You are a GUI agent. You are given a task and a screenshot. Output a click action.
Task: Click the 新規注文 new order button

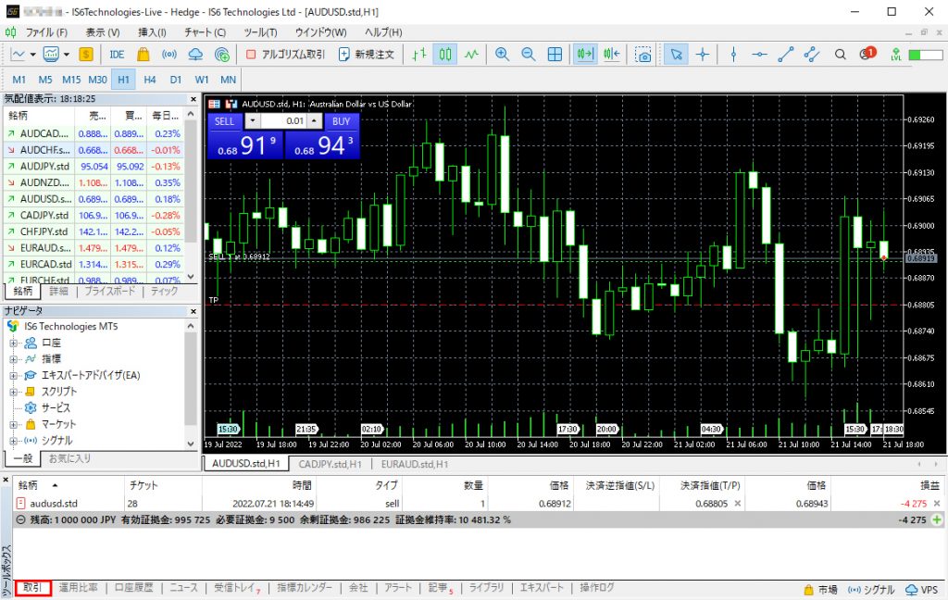coord(367,55)
